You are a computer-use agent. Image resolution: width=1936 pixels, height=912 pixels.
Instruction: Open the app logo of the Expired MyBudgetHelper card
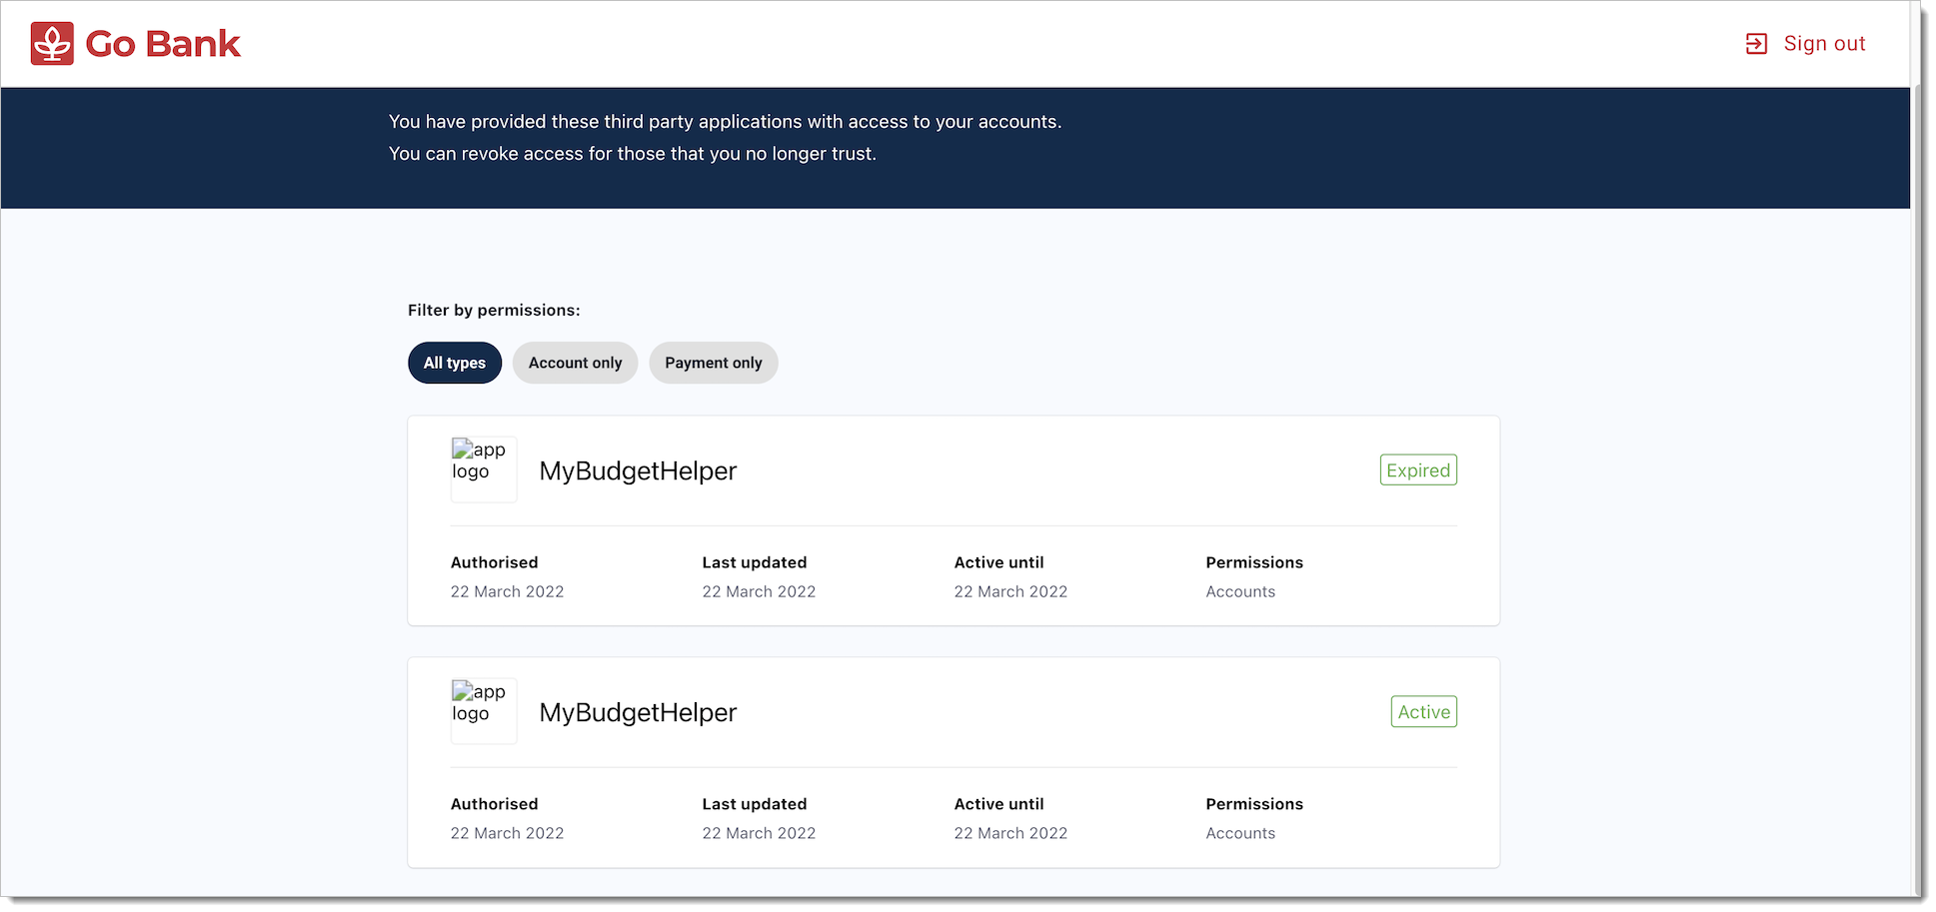(484, 469)
